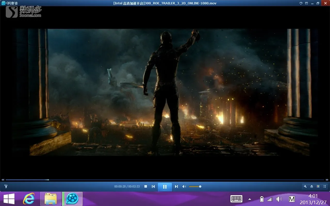
Task: Go to the previous video
Action: [153, 186]
